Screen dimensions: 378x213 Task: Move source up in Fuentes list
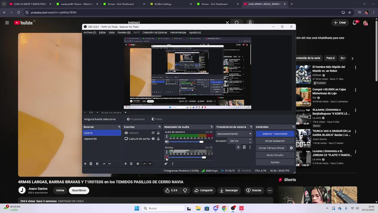click(x=144, y=164)
